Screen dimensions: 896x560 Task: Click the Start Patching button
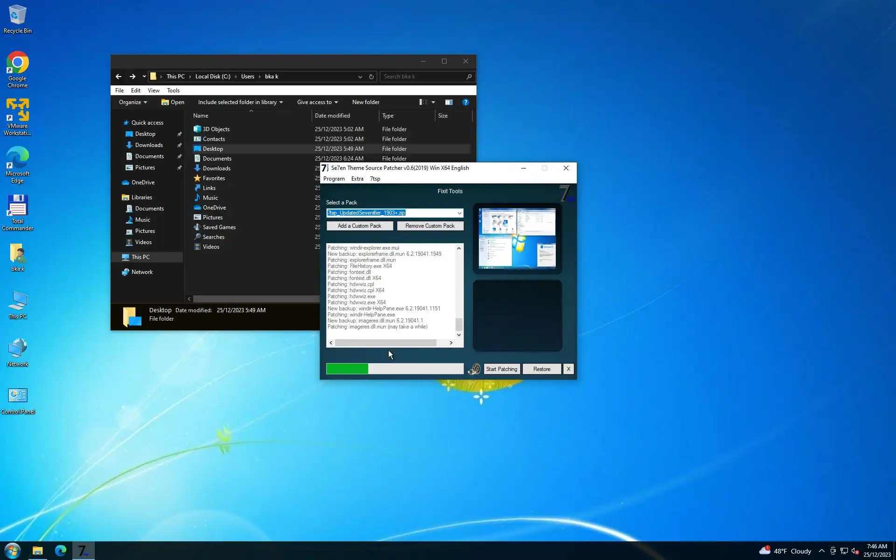pyautogui.click(x=501, y=369)
